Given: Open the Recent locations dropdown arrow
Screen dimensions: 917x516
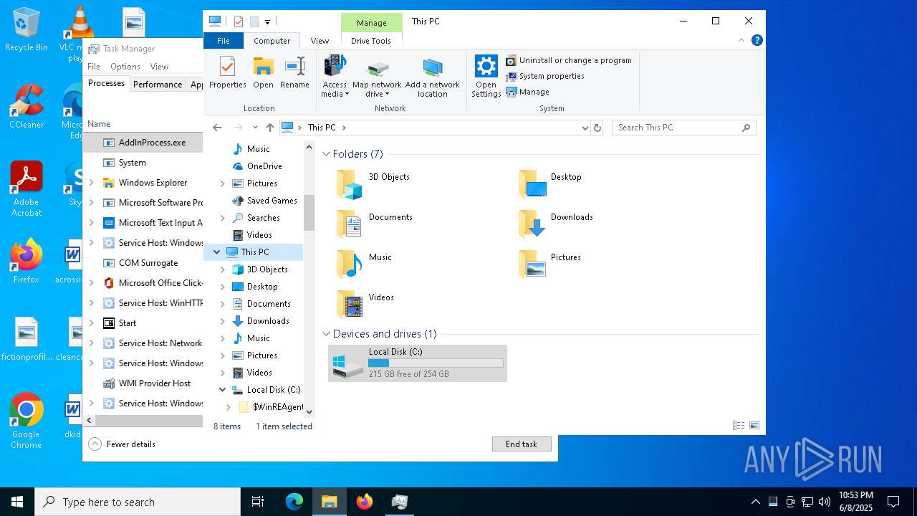Looking at the screenshot, I should (x=255, y=128).
